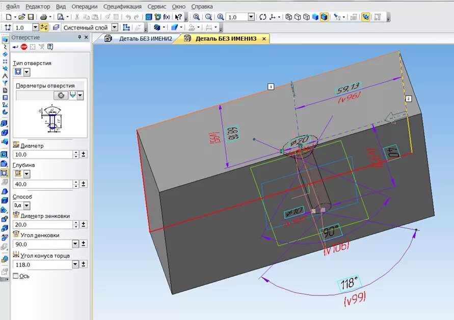Image resolution: width=454 pixels, height=320 pixels.
Task: Open a file using the folder icon
Action: pos(22,17)
